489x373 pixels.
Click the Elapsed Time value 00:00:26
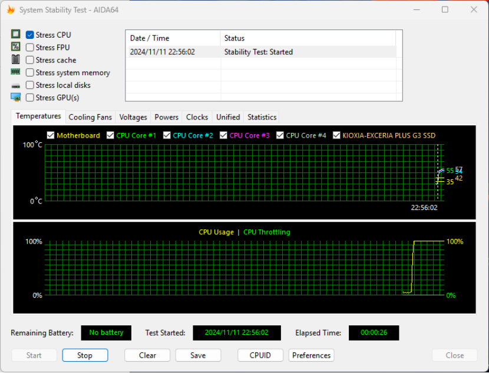(374, 332)
